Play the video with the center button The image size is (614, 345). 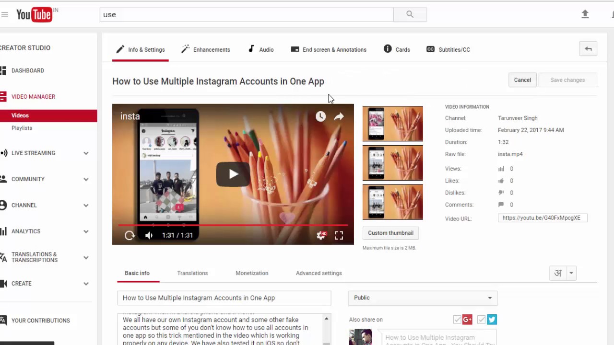[x=233, y=174]
